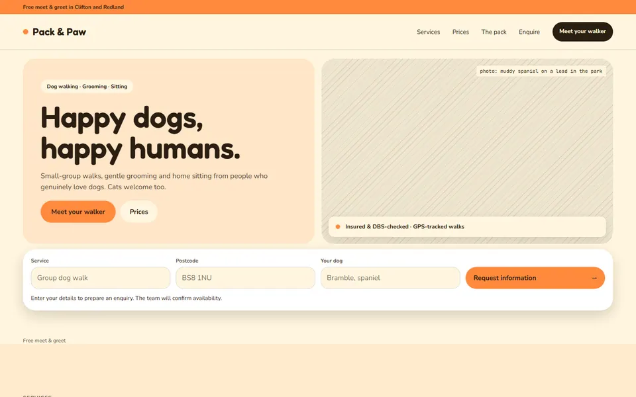The height and width of the screenshot is (397, 636).
Task: Focus the Your dog input field
Action: pyautogui.click(x=390, y=278)
